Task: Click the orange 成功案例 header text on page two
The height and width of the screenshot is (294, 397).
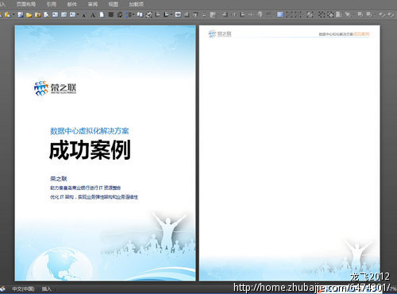Action: tap(361, 34)
